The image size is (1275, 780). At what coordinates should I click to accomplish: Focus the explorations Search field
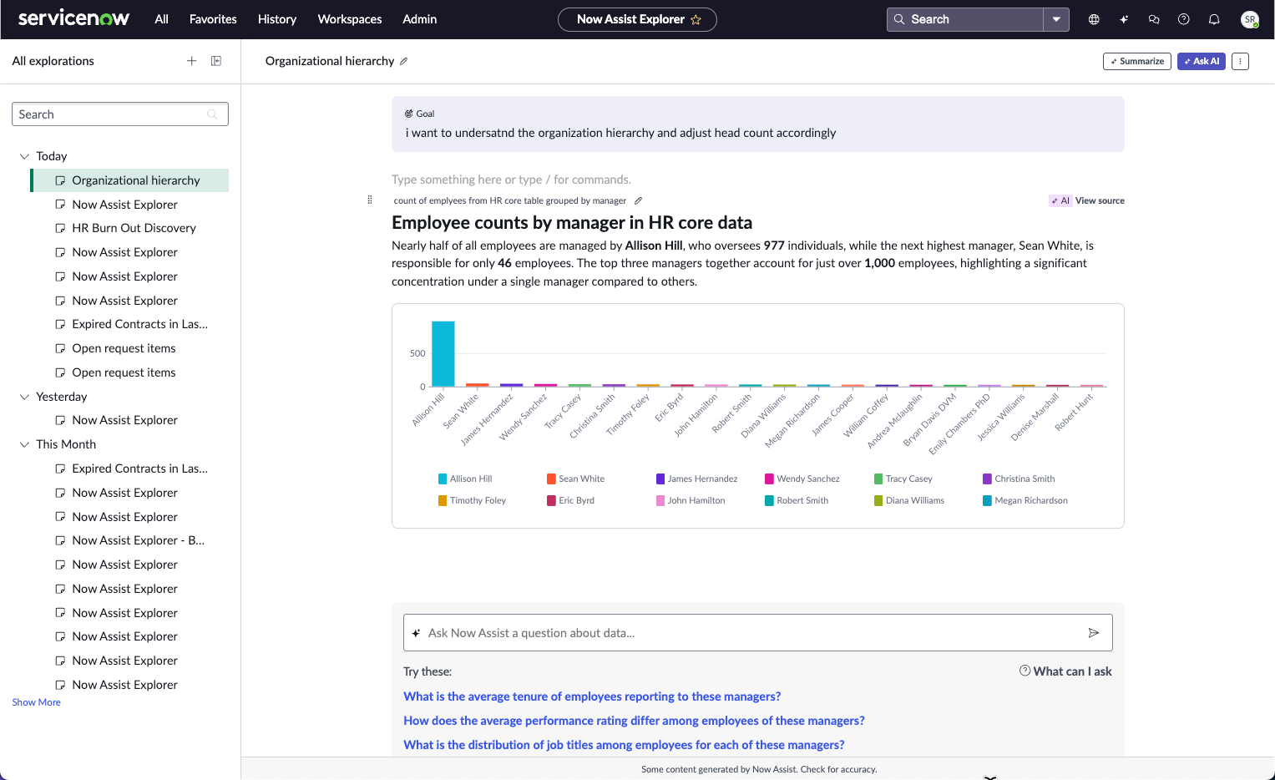pyautogui.click(x=120, y=114)
